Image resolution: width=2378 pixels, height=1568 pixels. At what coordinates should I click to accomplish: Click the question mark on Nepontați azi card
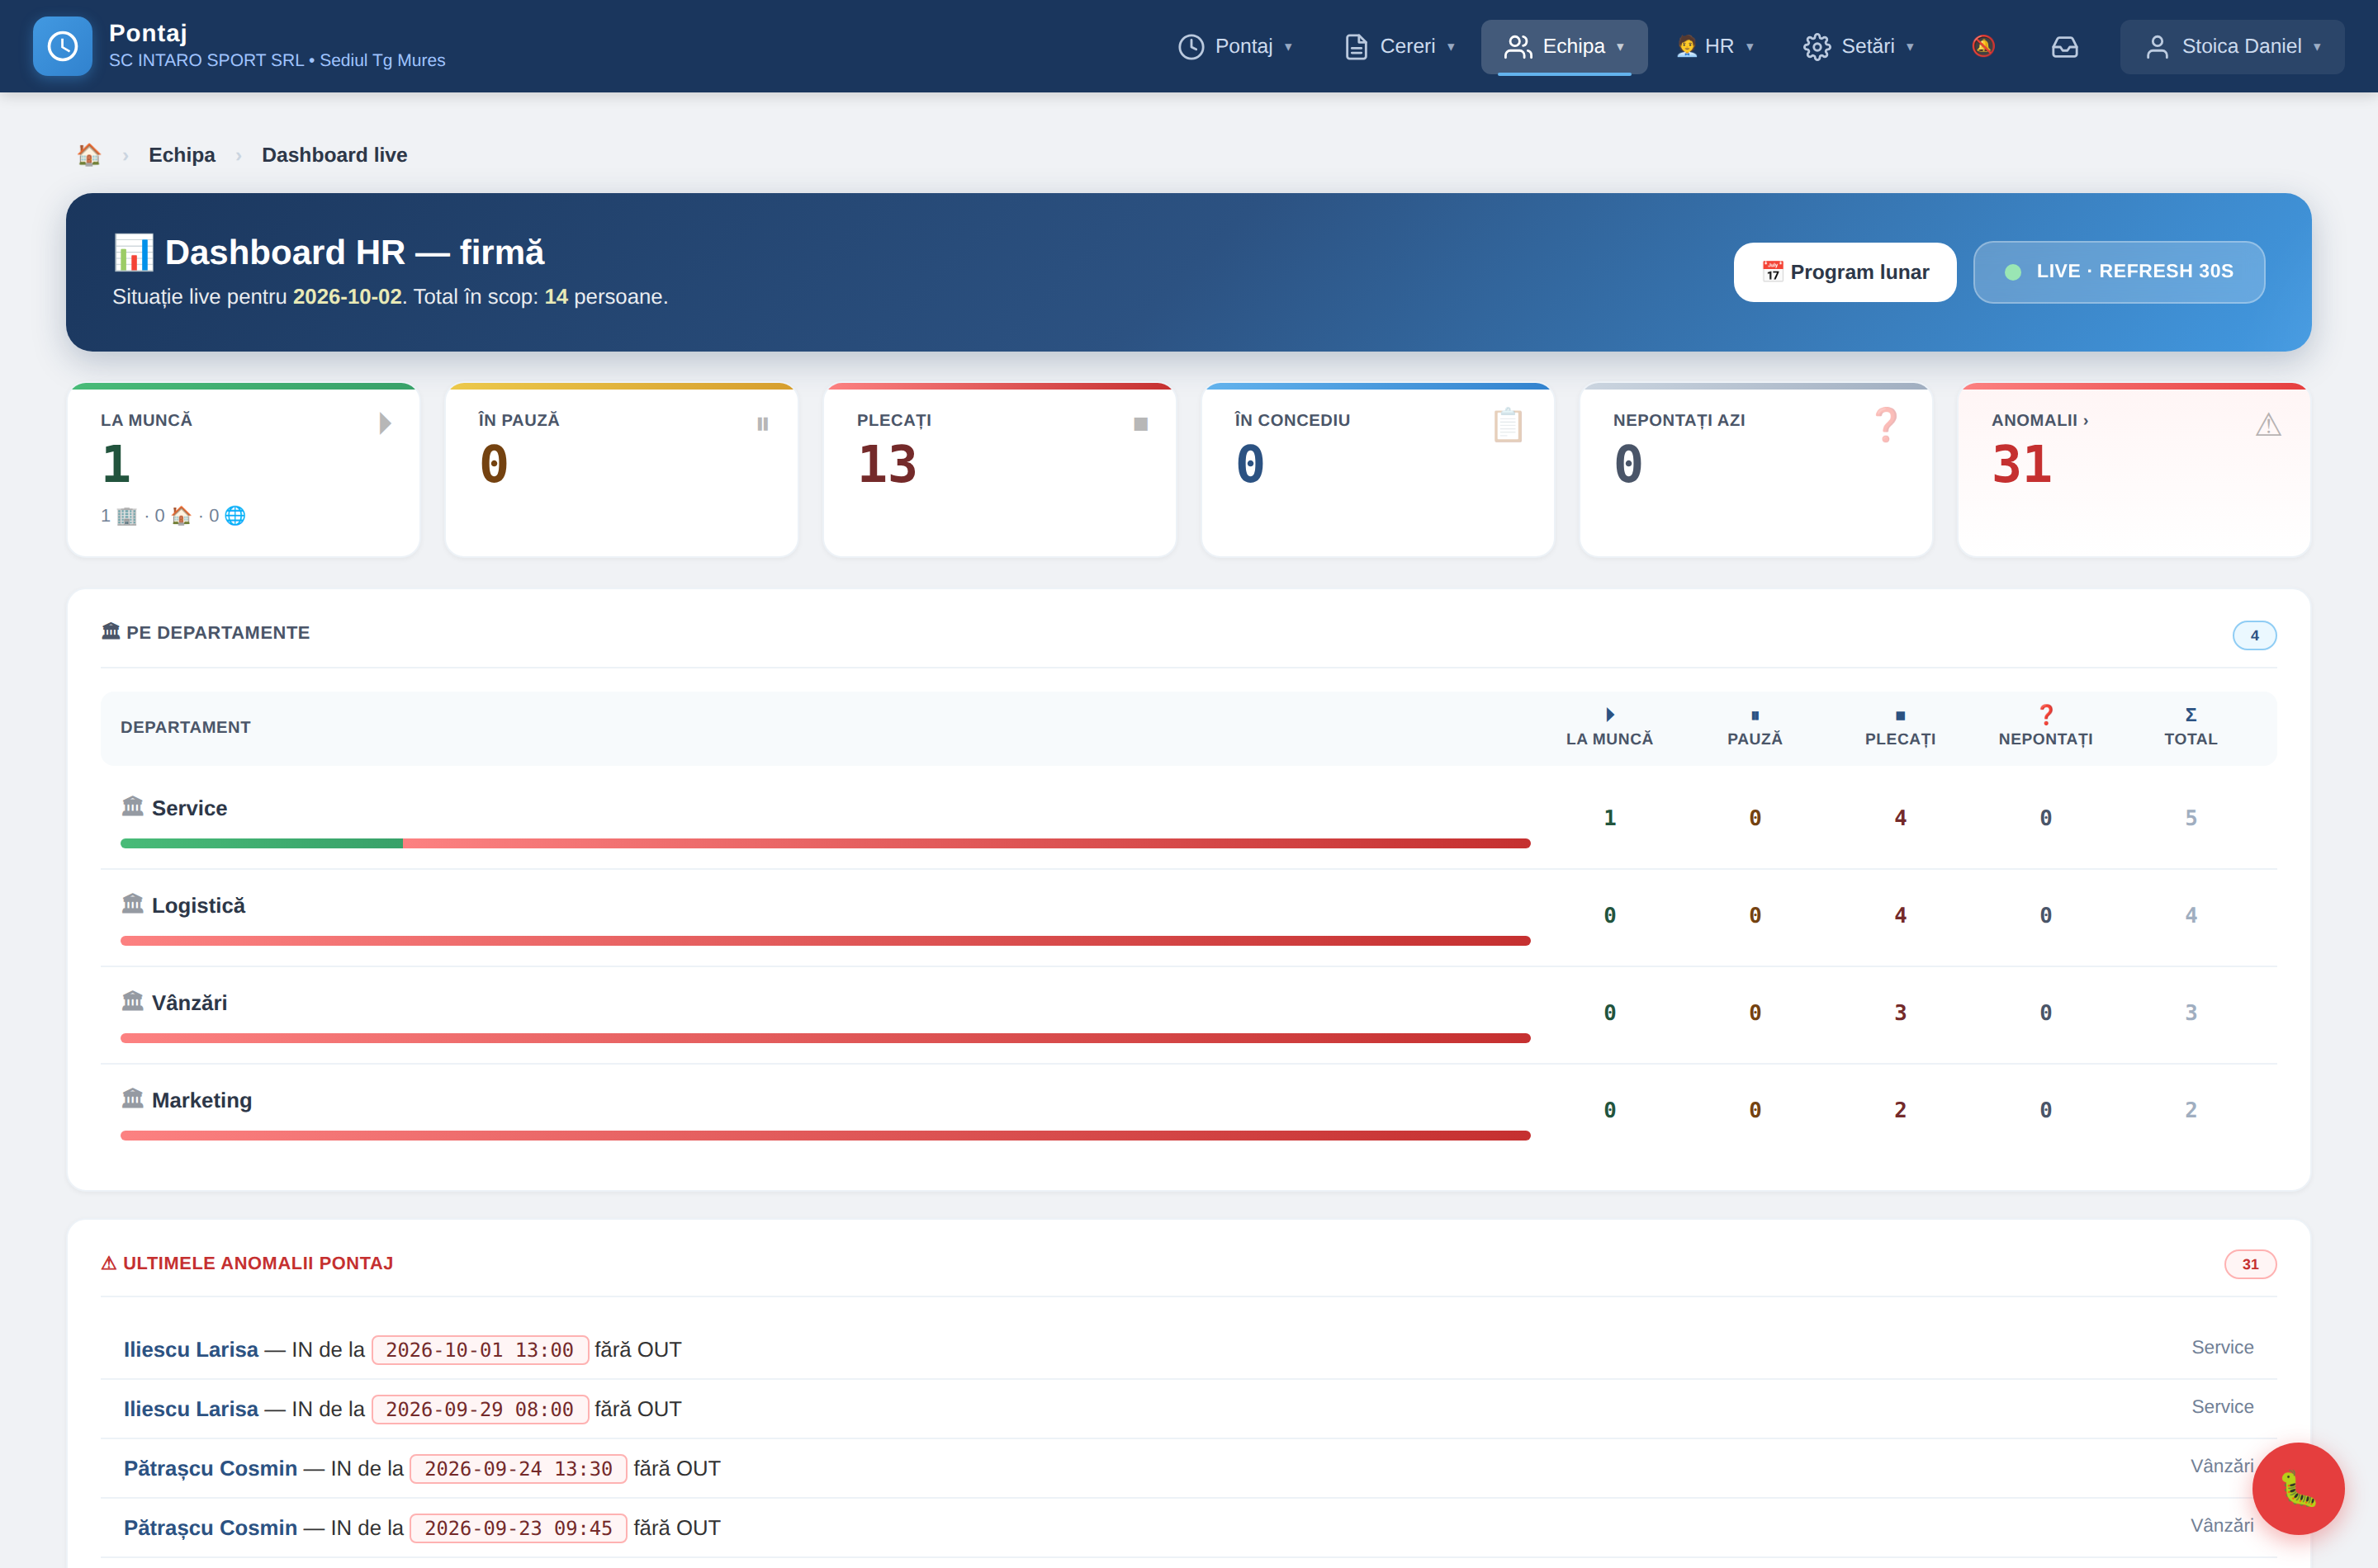[1886, 425]
